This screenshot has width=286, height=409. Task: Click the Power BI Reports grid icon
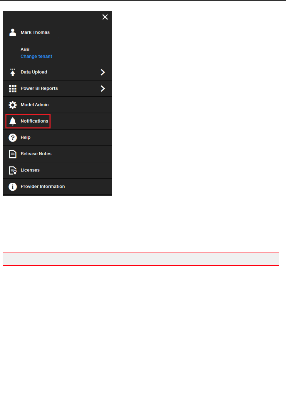13,89
